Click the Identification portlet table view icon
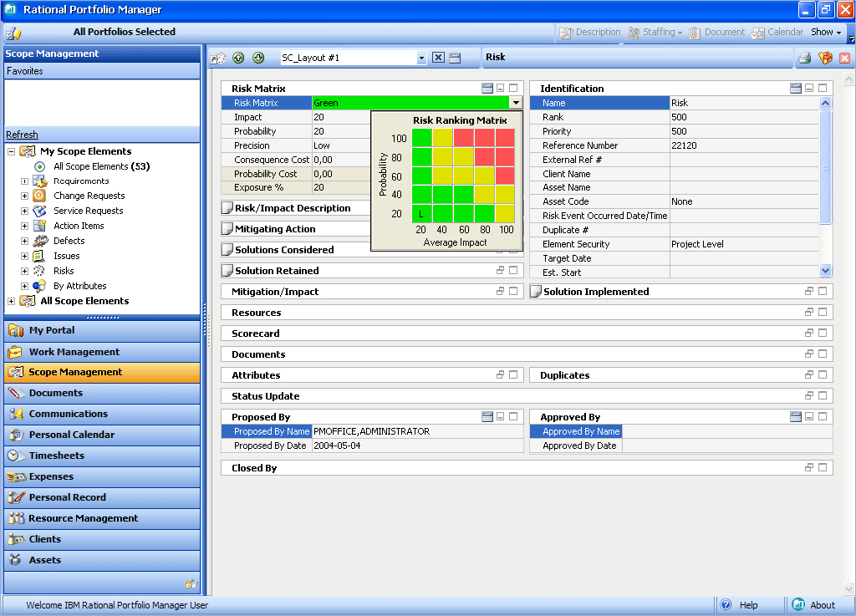This screenshot has width=856, height=616. point(796,88)
